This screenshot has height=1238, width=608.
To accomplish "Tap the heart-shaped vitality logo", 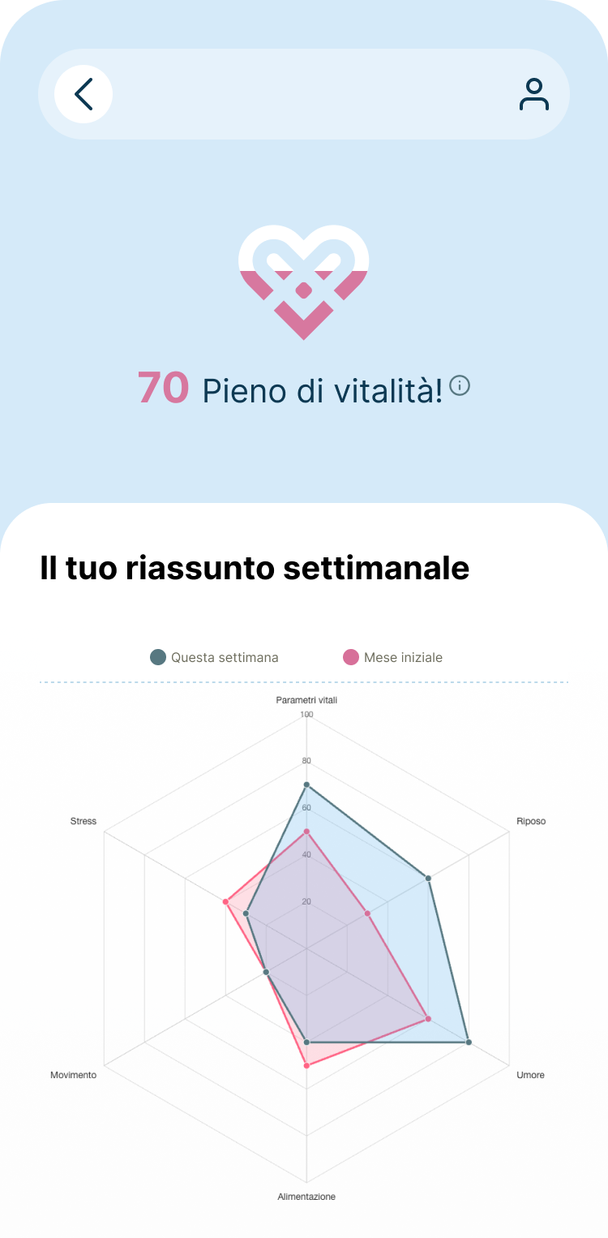I will tap(304, 282).
